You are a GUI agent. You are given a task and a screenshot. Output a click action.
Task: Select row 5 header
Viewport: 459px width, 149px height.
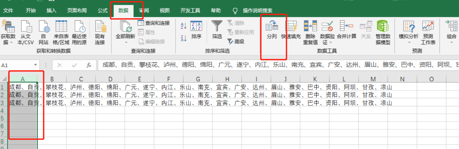tap(4, 118)
